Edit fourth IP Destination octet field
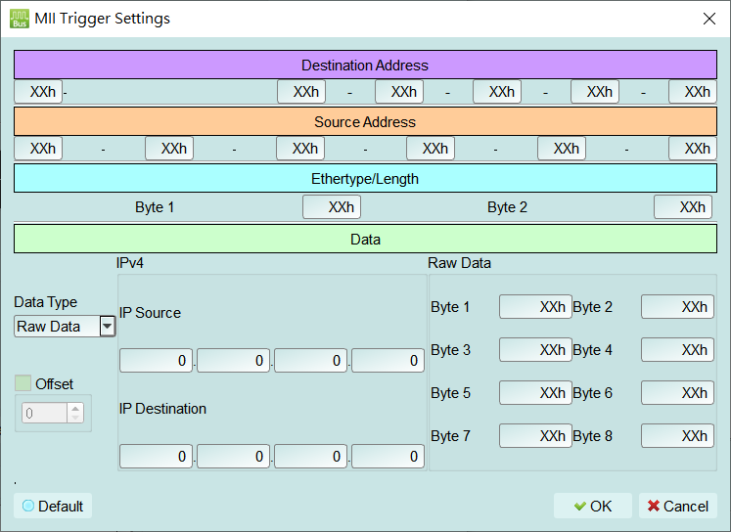This screenshot has width=731, height=532. tap(388, 456)
